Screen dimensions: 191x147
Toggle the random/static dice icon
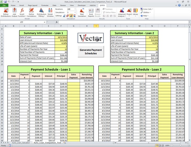68,16
